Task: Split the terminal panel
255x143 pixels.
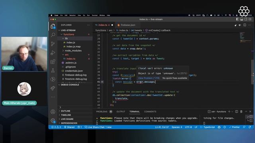Action: coord(237,112)
